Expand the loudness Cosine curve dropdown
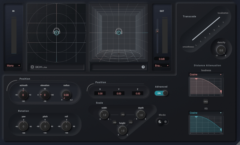The width and height of the screenshot is (240, 145). click(x=206, y=75)
